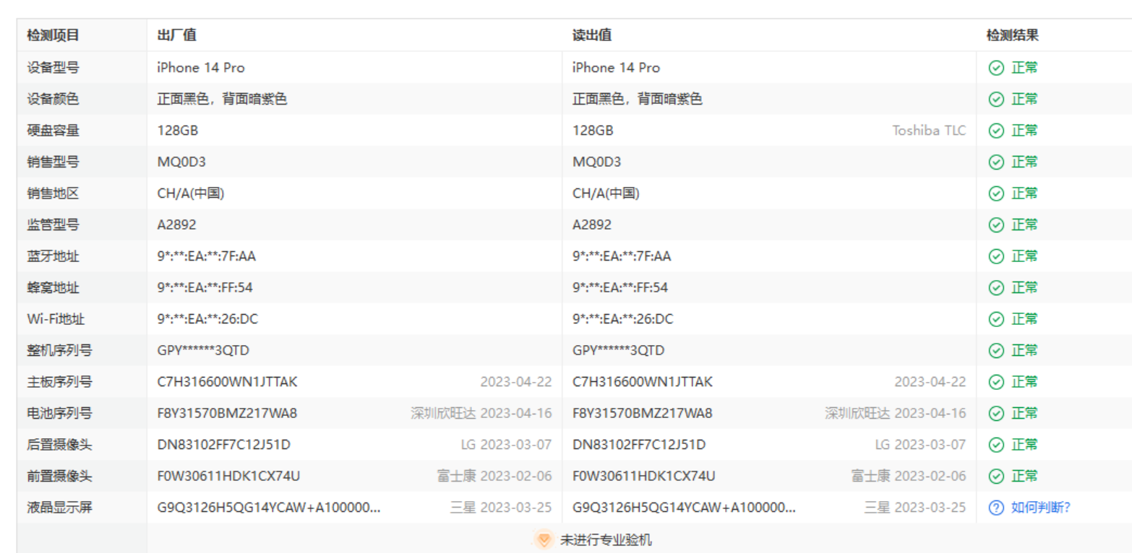Click the green check icon in 后置摄像头 row
The width and height of the screenshot is (1132, 553).
[996, 445]
